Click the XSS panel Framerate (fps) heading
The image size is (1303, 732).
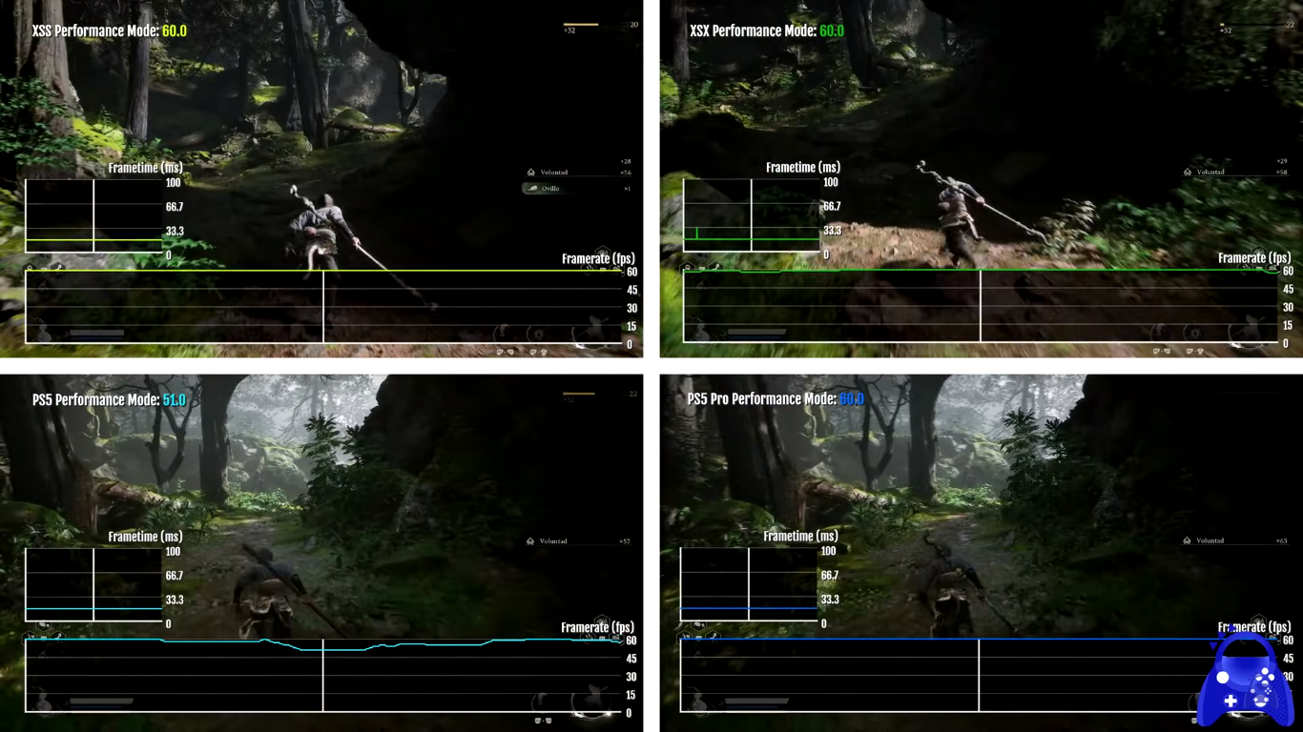pos(598,258)
